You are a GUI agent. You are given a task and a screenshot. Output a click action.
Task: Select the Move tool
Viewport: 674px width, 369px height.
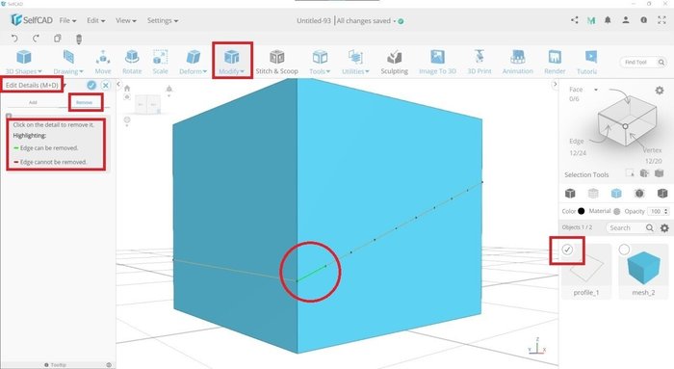click(x=103, y=63)
